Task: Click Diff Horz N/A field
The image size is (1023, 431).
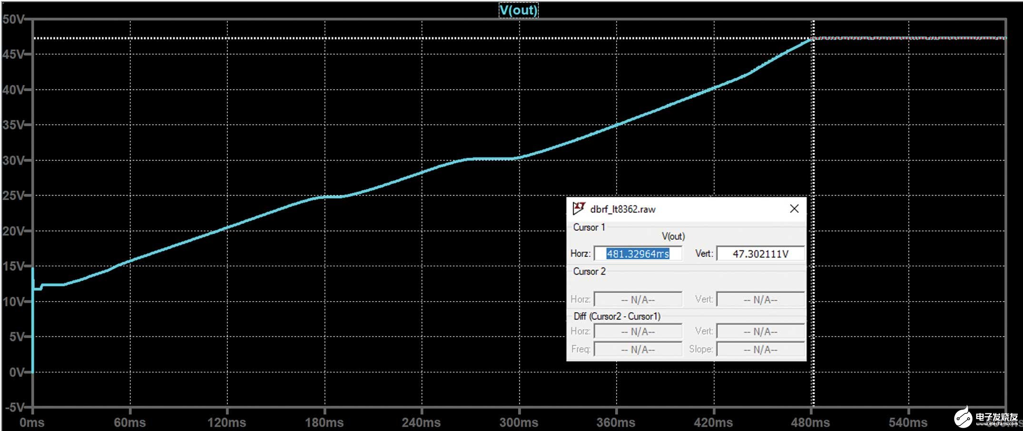Action: pyautogui.click(x=638, y=332)
